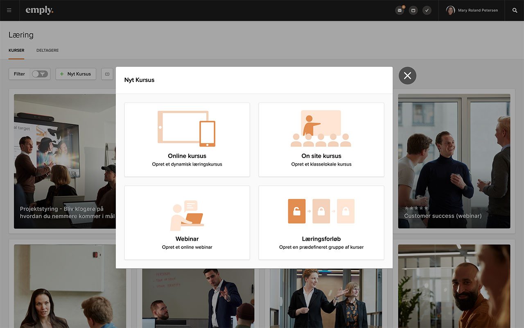
Task: Click 'Opret et dynamisk læringskursus' text
Action: (187, 164)
